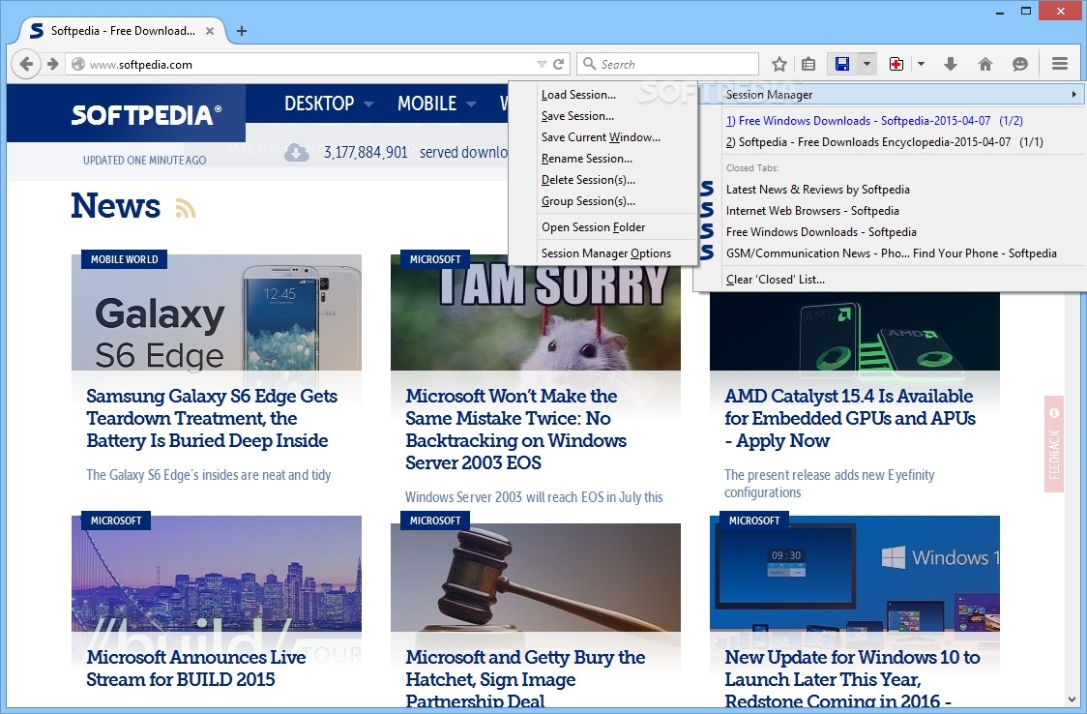Image resolution: width=1087 pixels, height=714 pixels.
Task: Click the Softpedia logo
Action: 146,114
